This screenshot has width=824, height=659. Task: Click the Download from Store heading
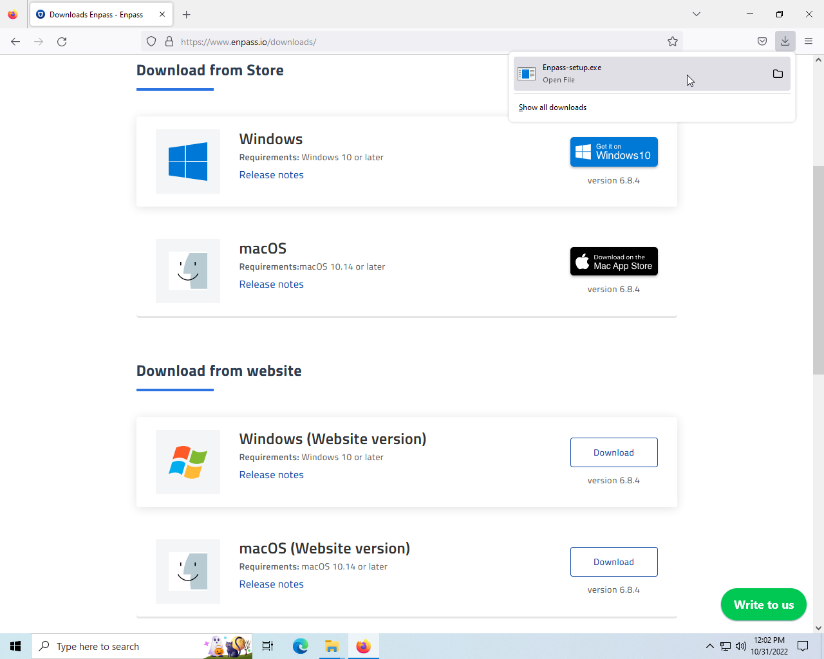tap(210, 70)
